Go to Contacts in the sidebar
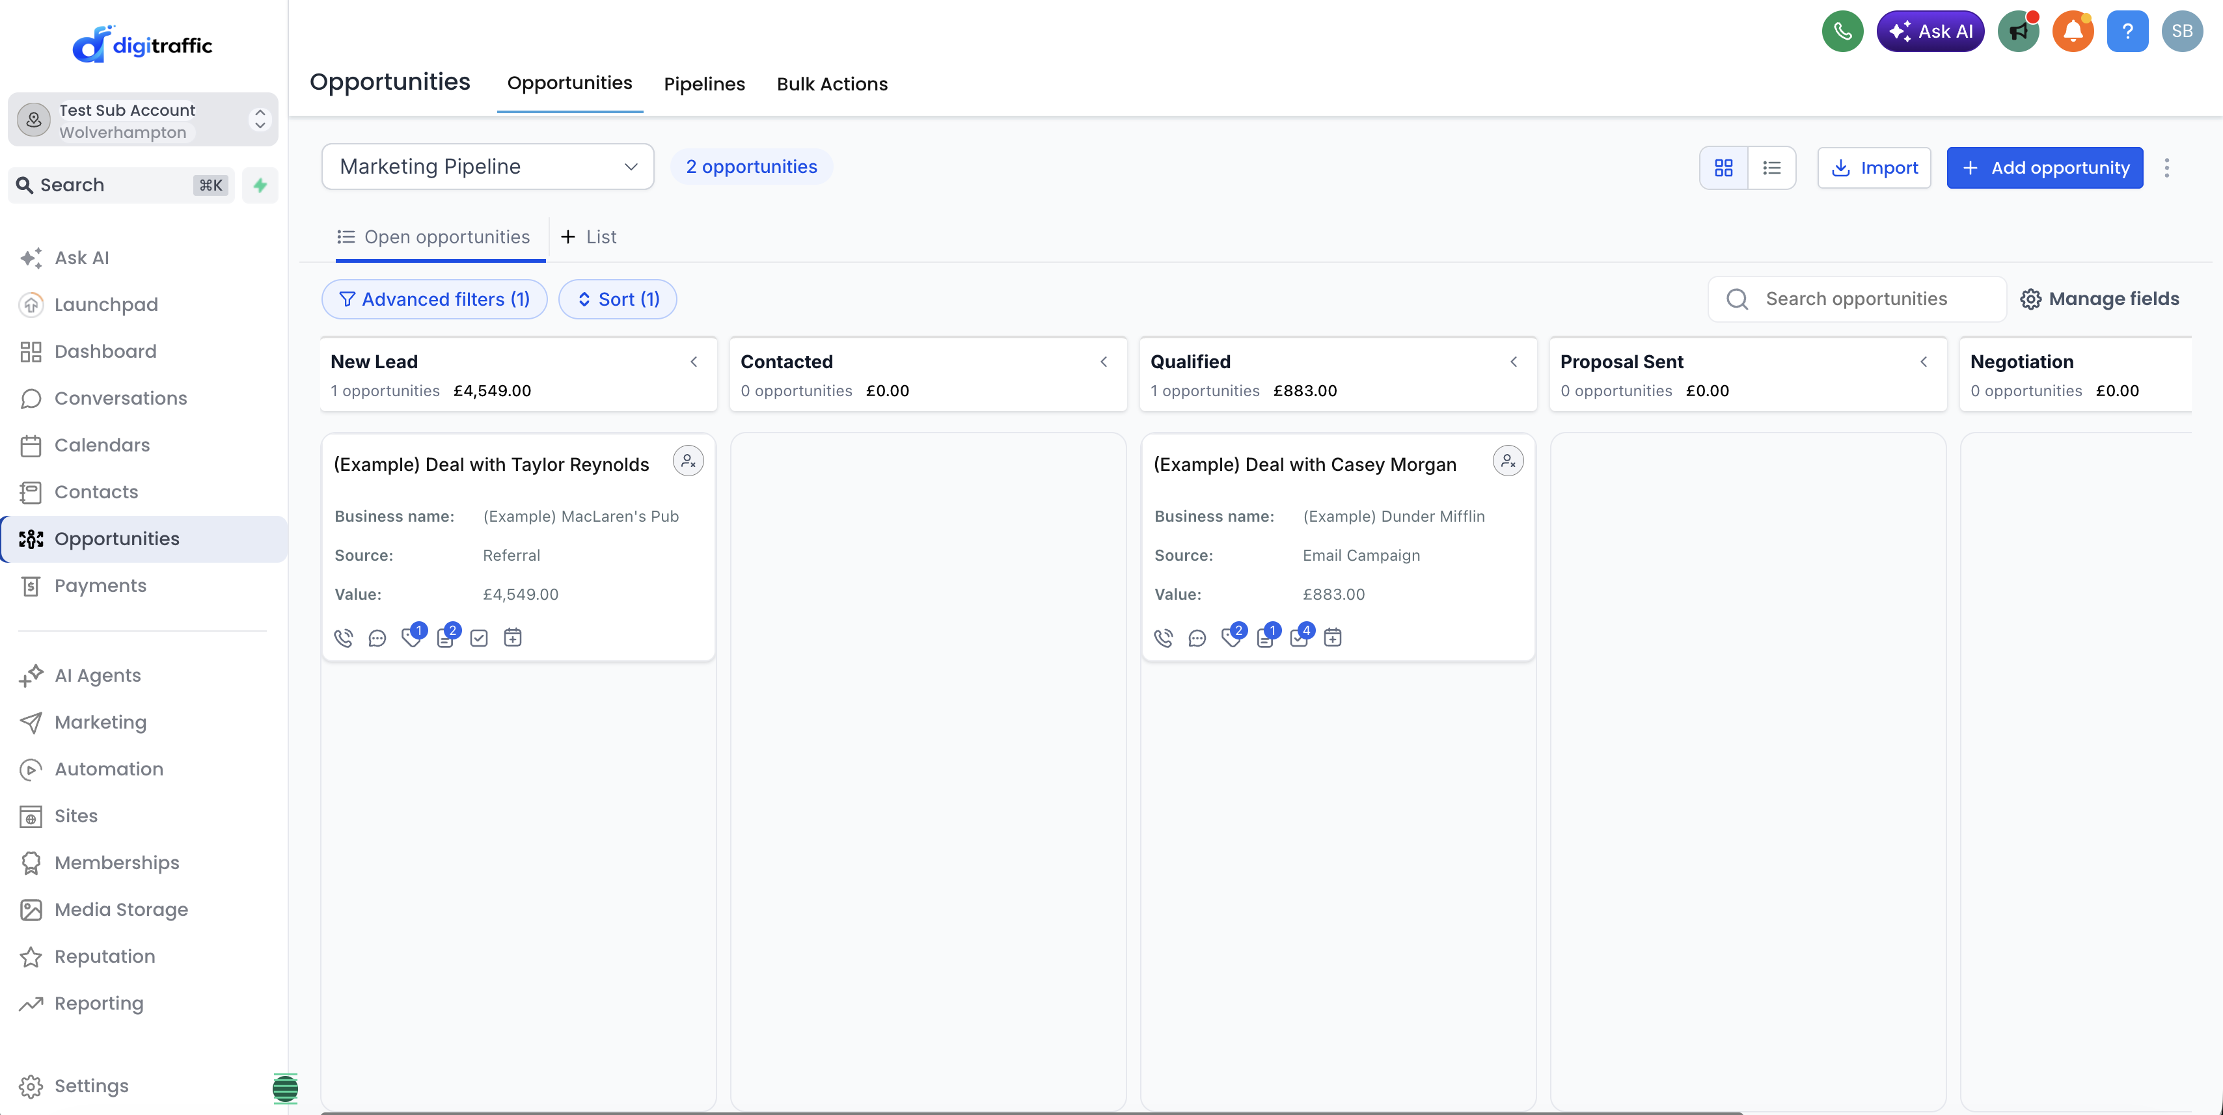 144,492
